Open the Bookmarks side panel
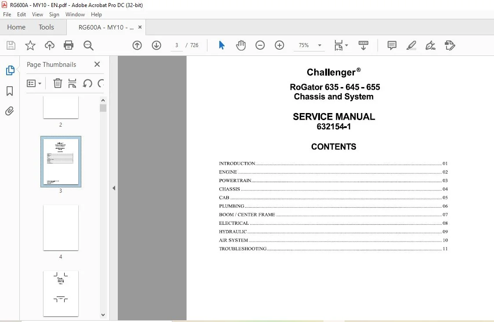This screenshot has height=322, width=494. point(10,91)
